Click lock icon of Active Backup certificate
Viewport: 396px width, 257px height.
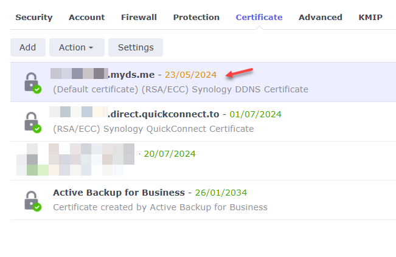[33, 200]
